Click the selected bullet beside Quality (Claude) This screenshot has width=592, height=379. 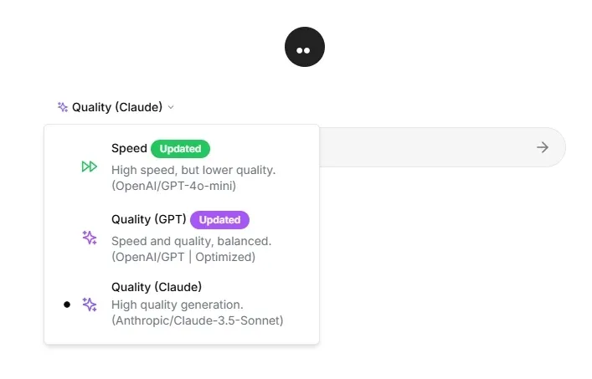67,305
